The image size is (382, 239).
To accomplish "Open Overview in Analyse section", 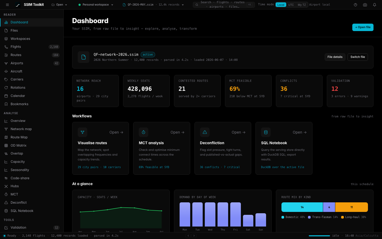I will [x=32, y=121].
